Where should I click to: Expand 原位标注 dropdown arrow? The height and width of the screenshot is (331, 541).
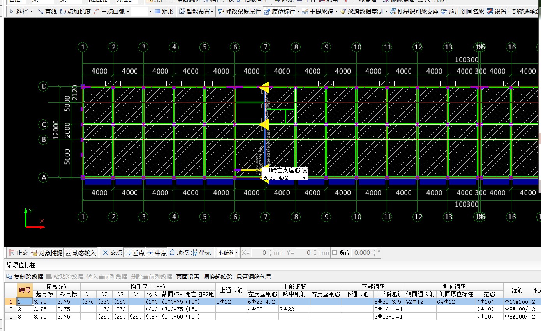[x=298, y=12]
